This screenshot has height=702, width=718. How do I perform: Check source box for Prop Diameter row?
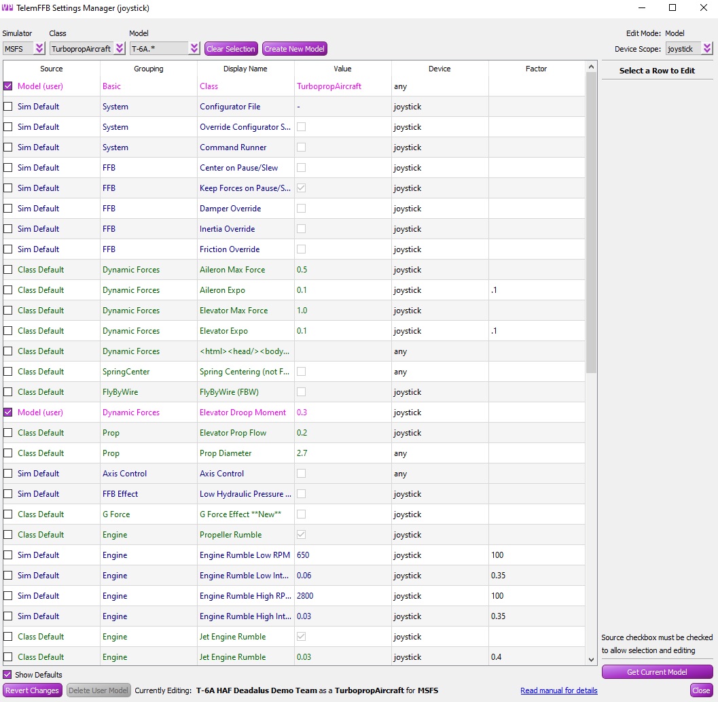click(x=7, y=453)
